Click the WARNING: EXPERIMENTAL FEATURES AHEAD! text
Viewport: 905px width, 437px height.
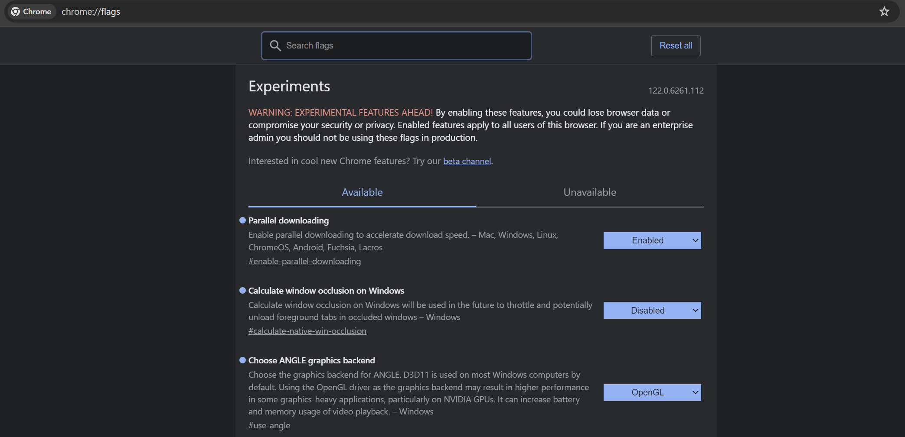[x=340, y=113]
